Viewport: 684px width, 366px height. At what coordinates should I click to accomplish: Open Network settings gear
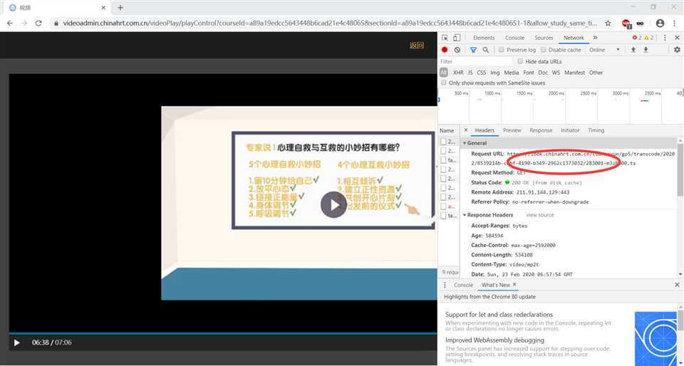point(677,50)
